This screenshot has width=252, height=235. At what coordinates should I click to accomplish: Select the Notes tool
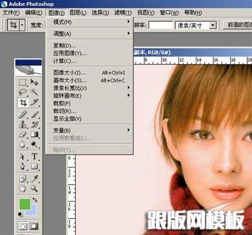(x=23, y=178)
